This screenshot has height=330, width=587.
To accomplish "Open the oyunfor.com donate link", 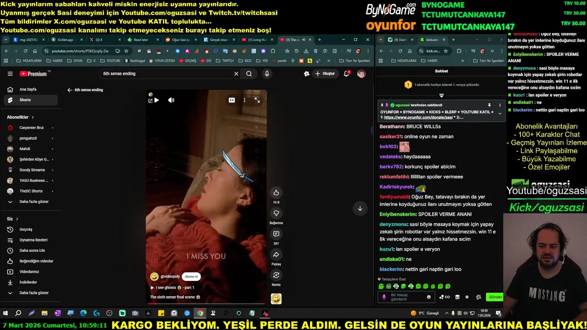I will point(418,117).
